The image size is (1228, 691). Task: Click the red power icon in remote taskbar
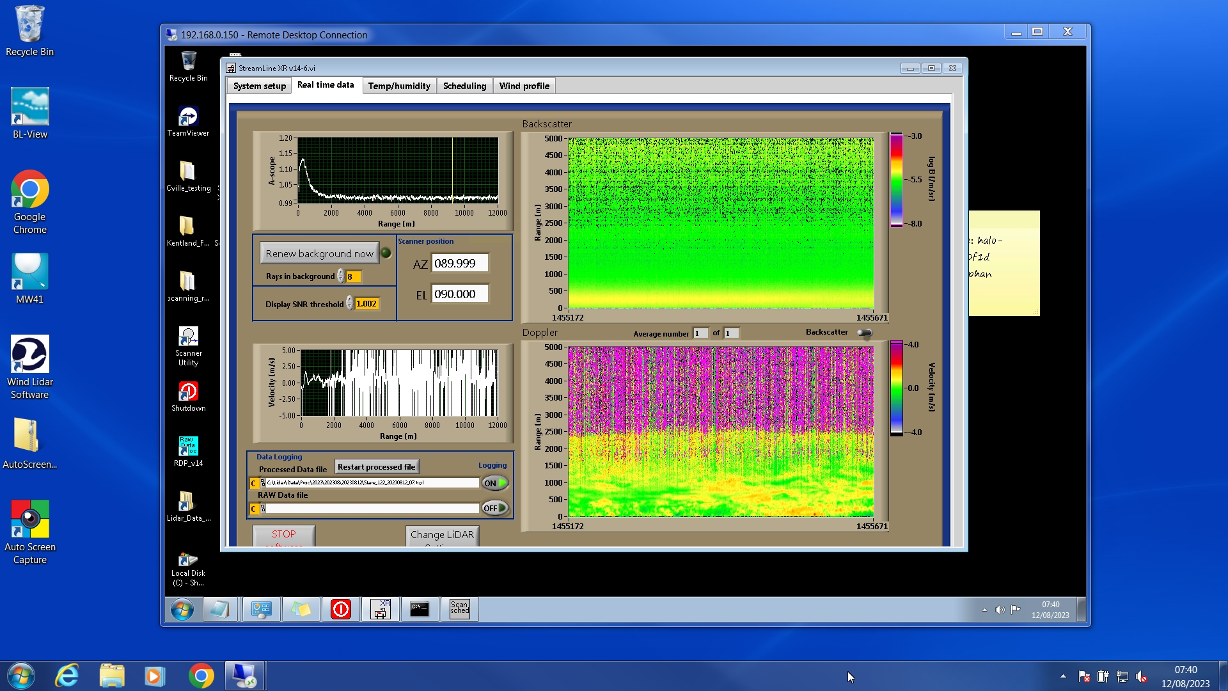(x=340, y=609)
